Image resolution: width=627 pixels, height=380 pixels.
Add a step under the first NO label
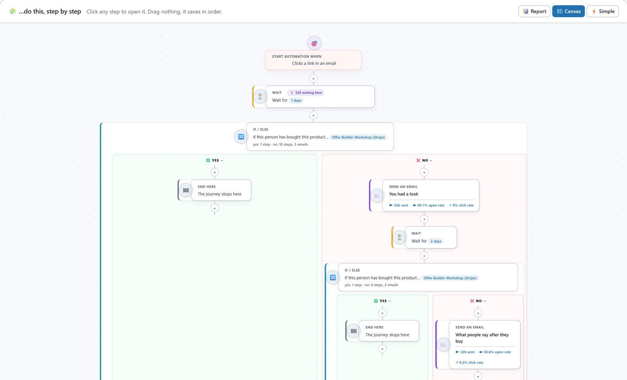pos(424,172)
